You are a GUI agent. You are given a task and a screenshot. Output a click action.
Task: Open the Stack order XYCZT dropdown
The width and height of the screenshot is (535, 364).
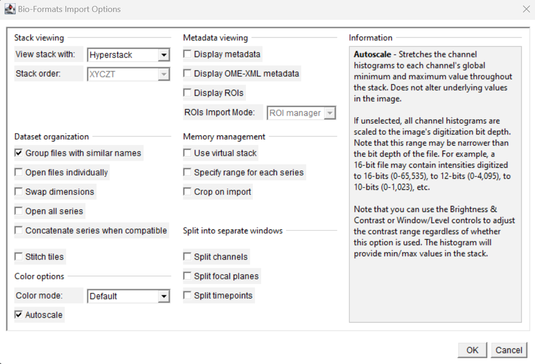[x=129, y=74]
